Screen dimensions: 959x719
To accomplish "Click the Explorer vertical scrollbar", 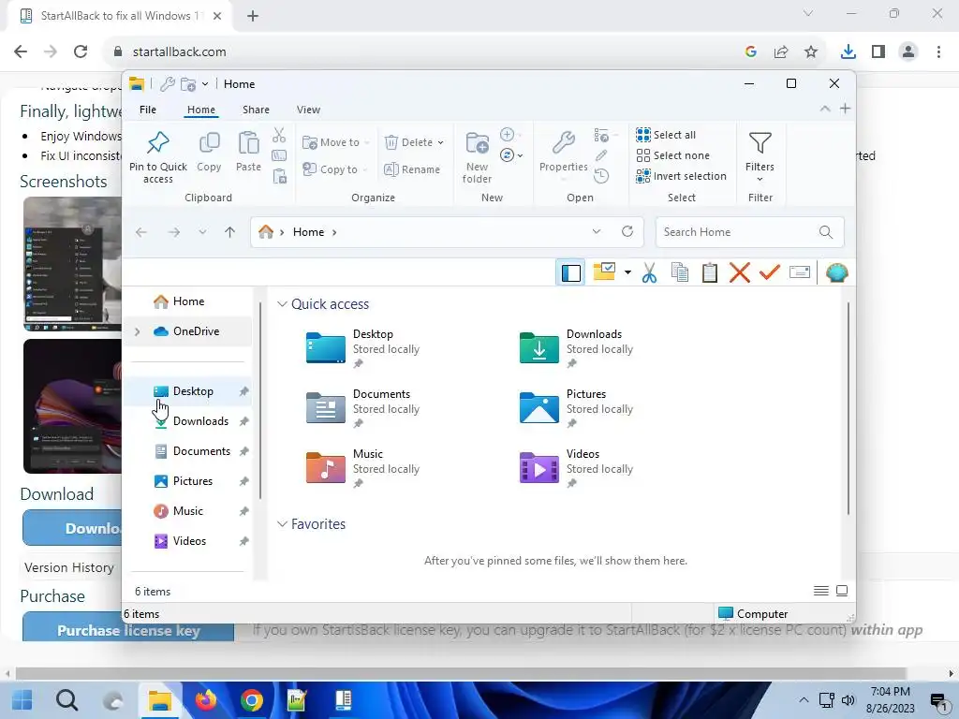I will point(848,408).
